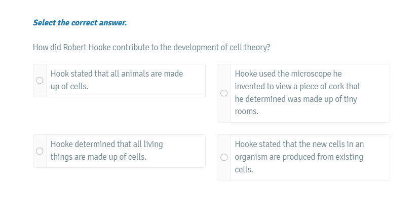The width and height of the screenshot is (420, 219).
Task: Mark radio for "all living things" answer
Action: pyautogui.click(x=40, y=151)
